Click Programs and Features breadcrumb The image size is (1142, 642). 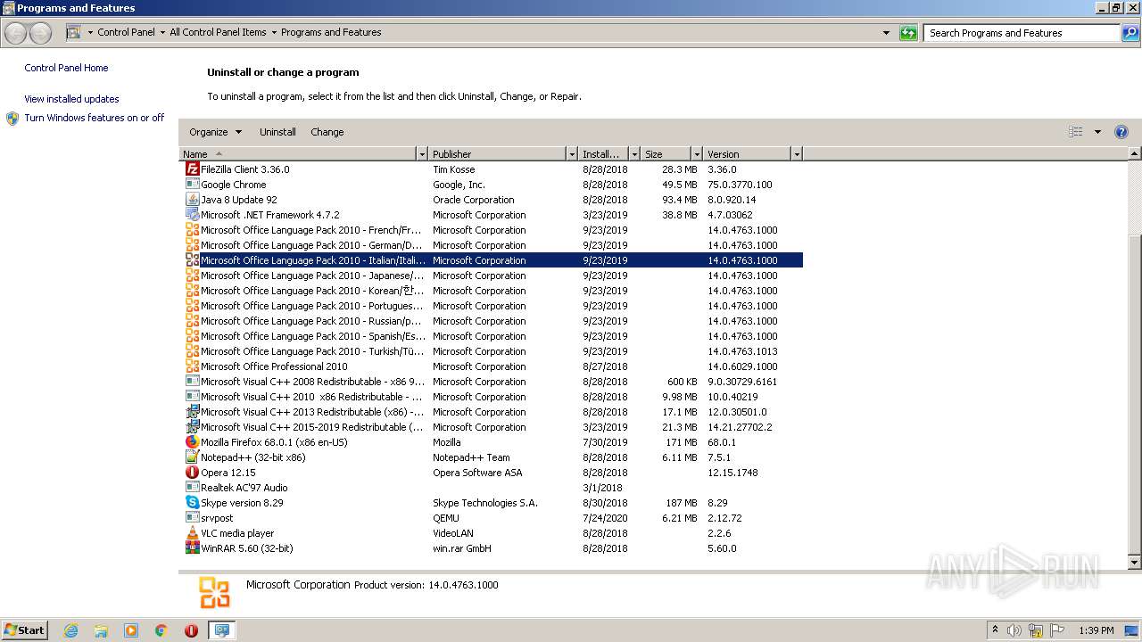pos(331,33)
